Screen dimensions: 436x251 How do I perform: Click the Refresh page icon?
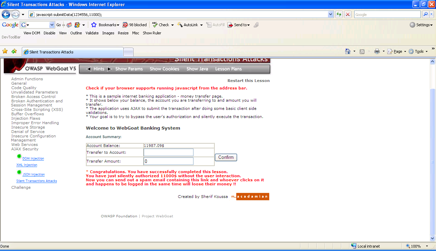click(x=339, y=14)
